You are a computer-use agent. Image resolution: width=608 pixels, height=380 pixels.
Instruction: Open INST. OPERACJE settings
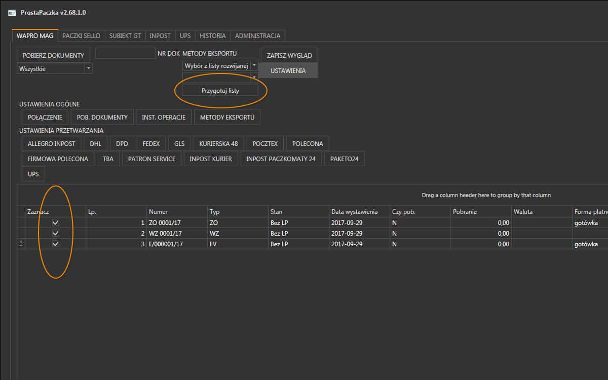tap(164, 117)
